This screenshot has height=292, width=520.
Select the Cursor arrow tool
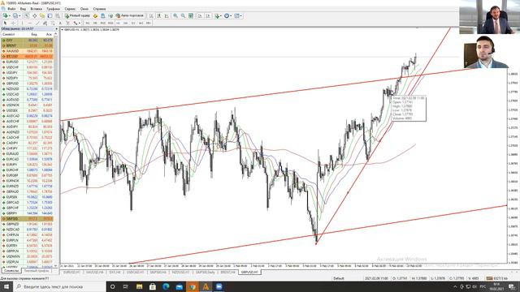click(5, 24)
